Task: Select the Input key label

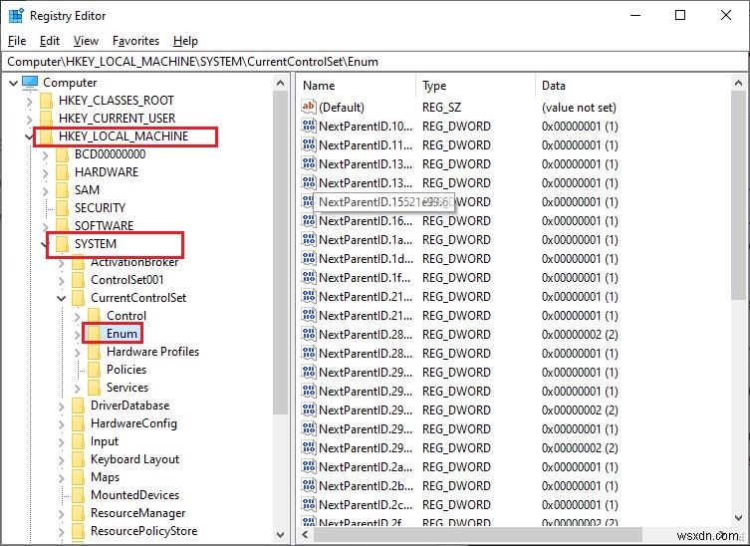Action: [x=105, y=441]
